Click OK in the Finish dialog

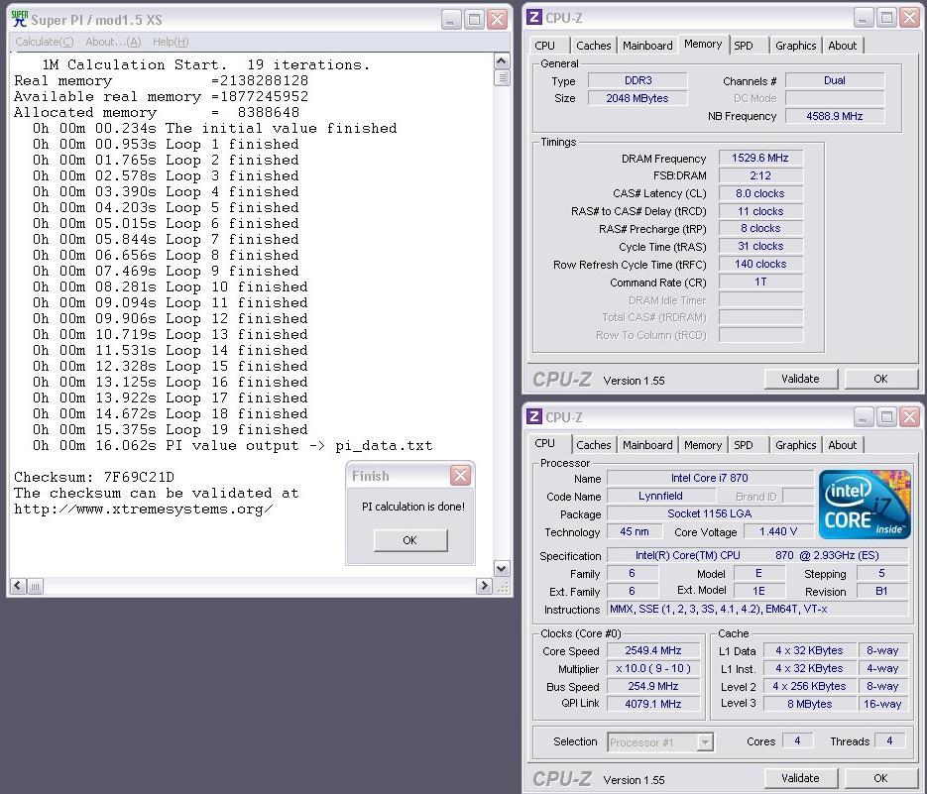(x=410, y=540)
